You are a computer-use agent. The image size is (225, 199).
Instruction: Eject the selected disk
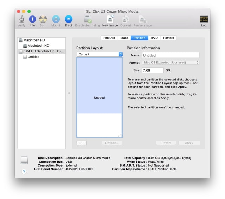69,19
